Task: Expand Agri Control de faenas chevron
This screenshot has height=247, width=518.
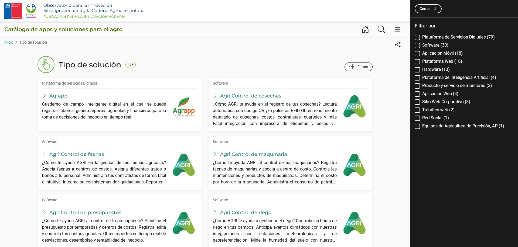Action: coord(45,154)
